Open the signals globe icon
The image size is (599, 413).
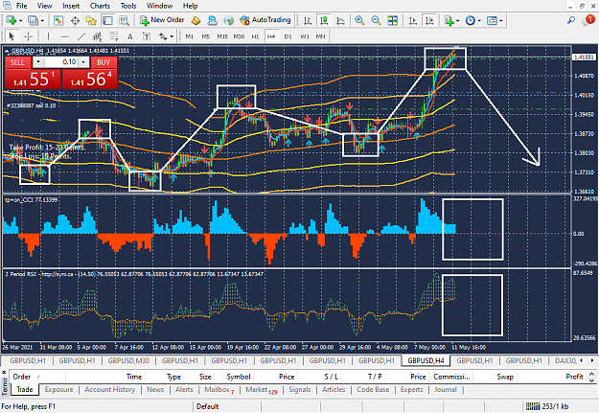pos(228,20)
